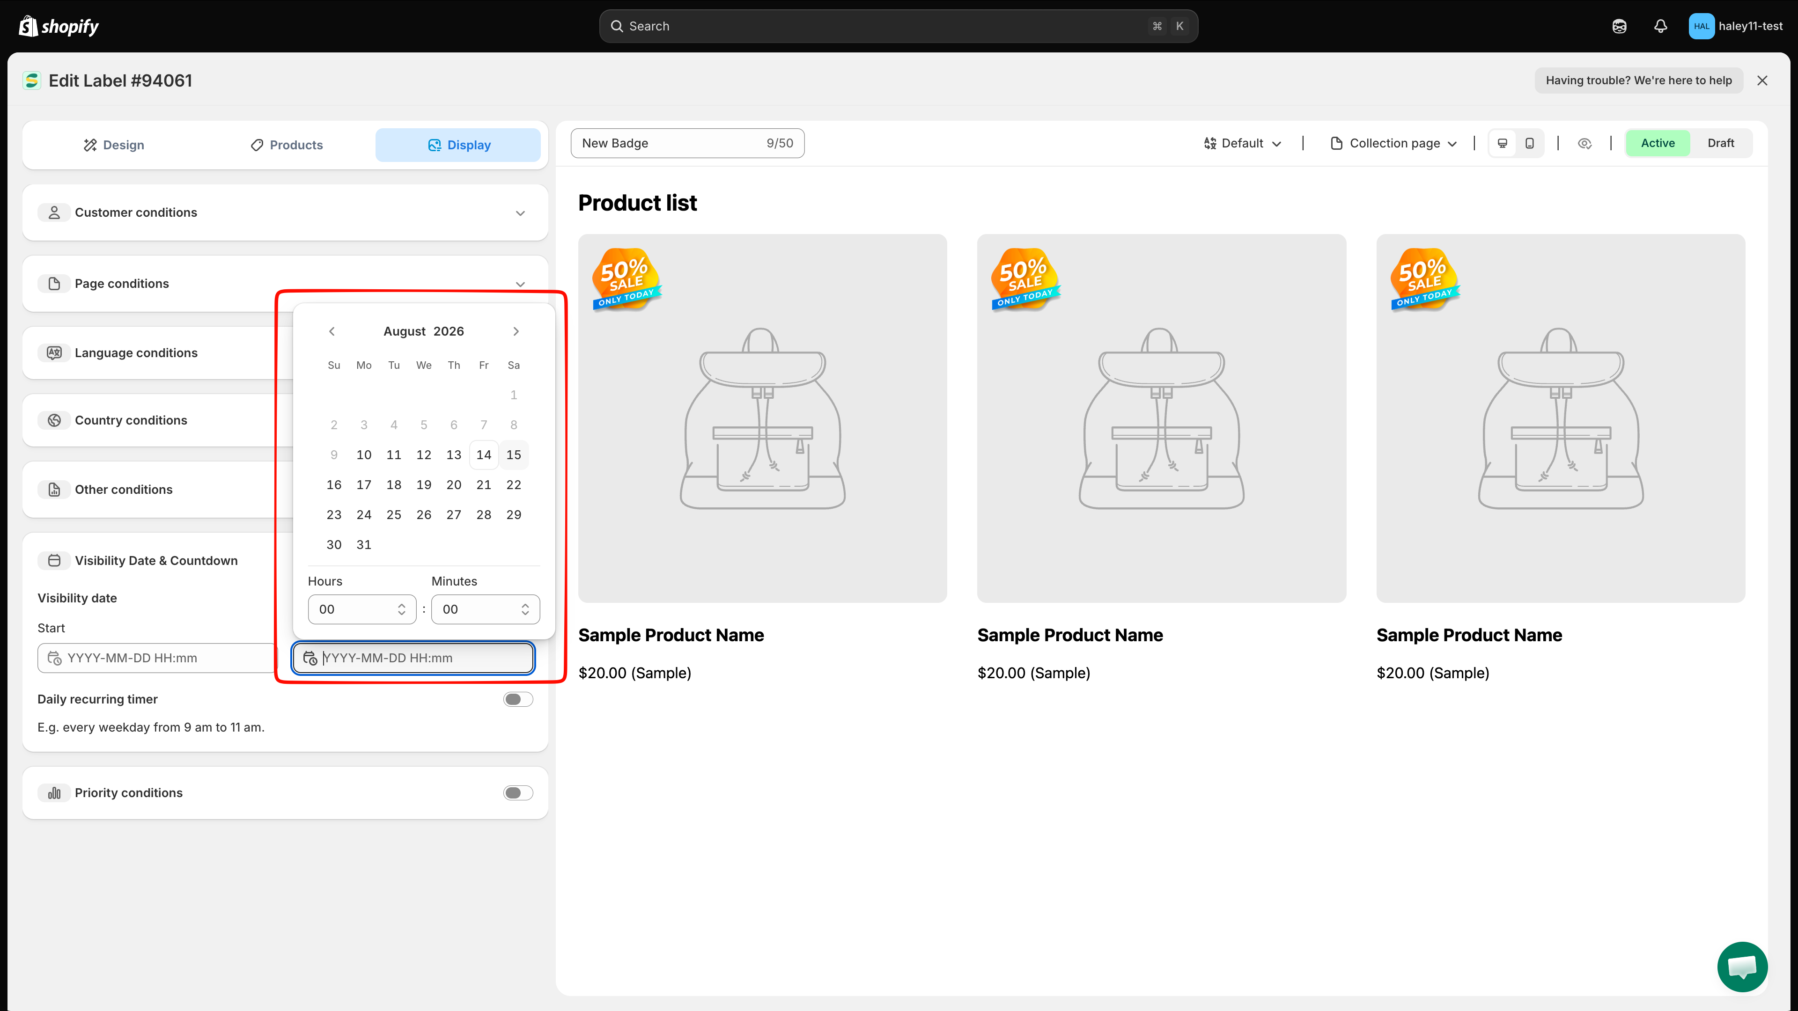
Task: Switch to the Products tab
Action: (286, 145)
